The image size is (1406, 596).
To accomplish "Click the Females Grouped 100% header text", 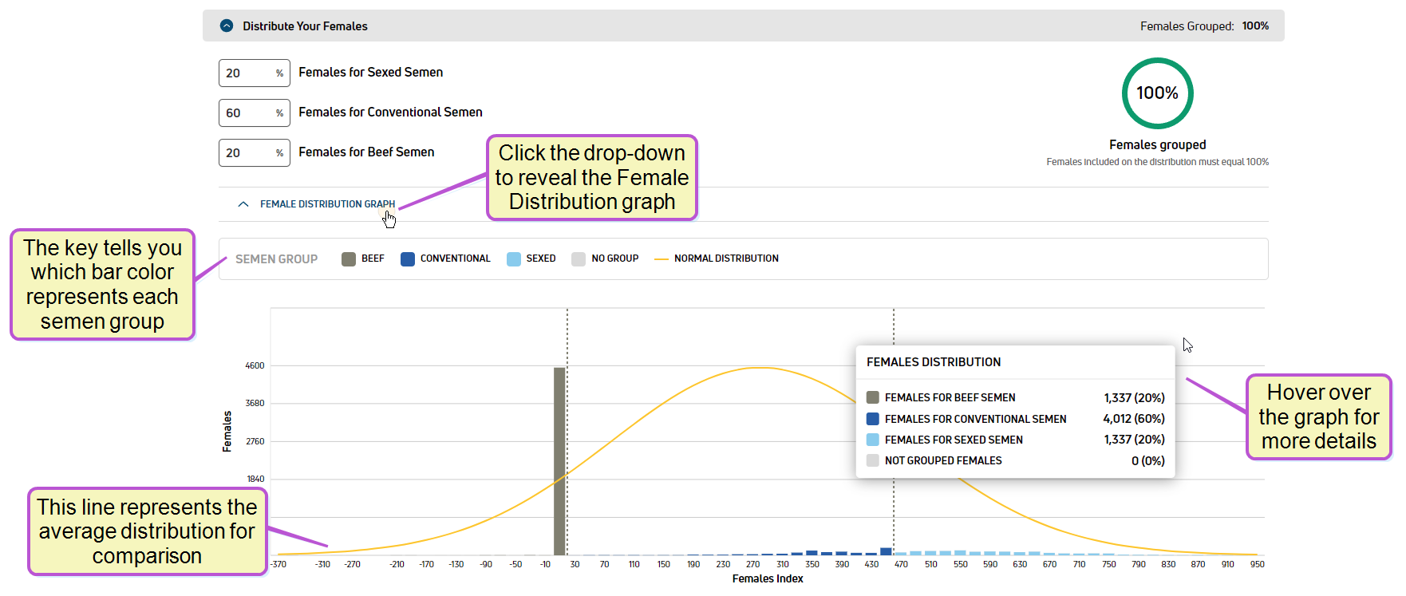I will (x=1204, y=26).
